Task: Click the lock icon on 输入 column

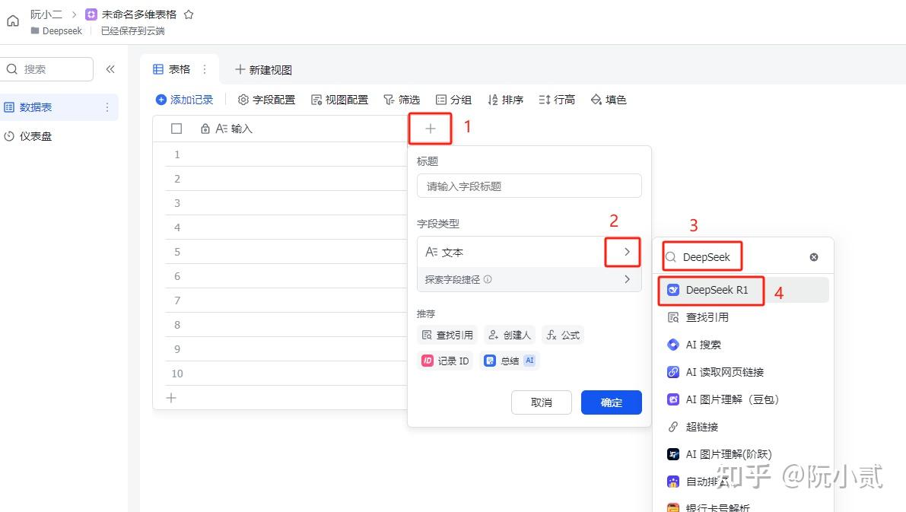Action: pos(205,129)
